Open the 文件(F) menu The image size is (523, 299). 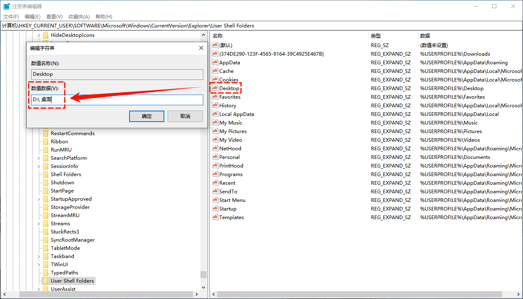(x=11, y=17)
